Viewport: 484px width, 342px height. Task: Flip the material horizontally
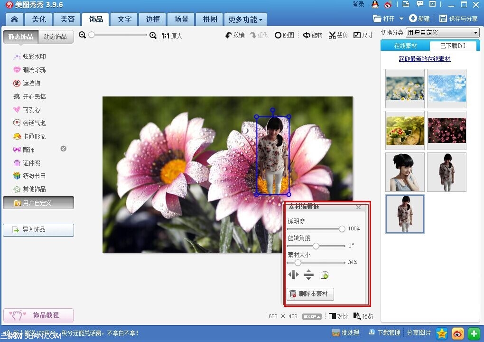[293, 275]
